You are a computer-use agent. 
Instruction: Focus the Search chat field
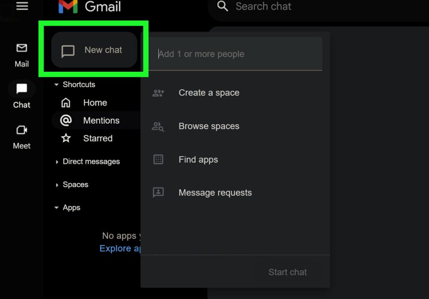[x=317, y=7]
